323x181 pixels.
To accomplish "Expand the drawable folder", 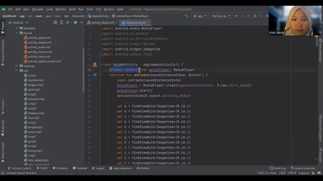I will [x=17, y=28].
